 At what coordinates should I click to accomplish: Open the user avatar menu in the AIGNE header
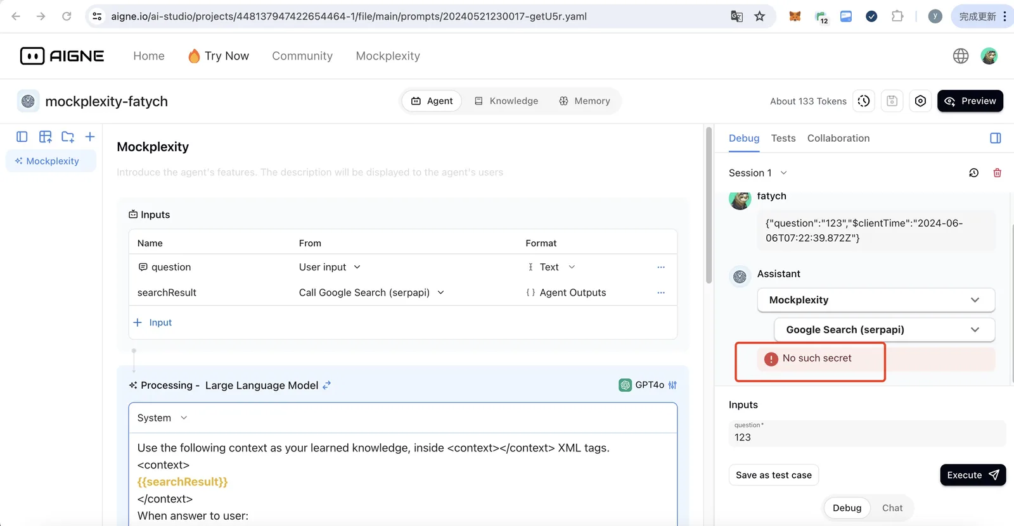989,56
